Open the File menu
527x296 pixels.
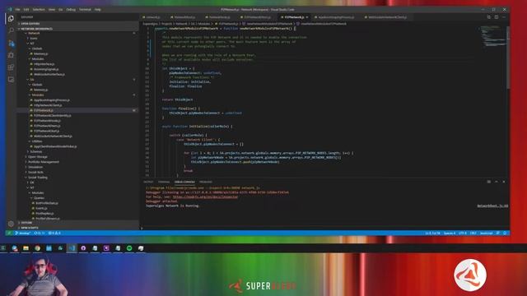(17, 9)
